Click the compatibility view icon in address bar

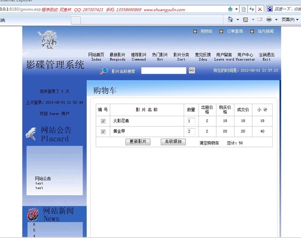point(243,9)
